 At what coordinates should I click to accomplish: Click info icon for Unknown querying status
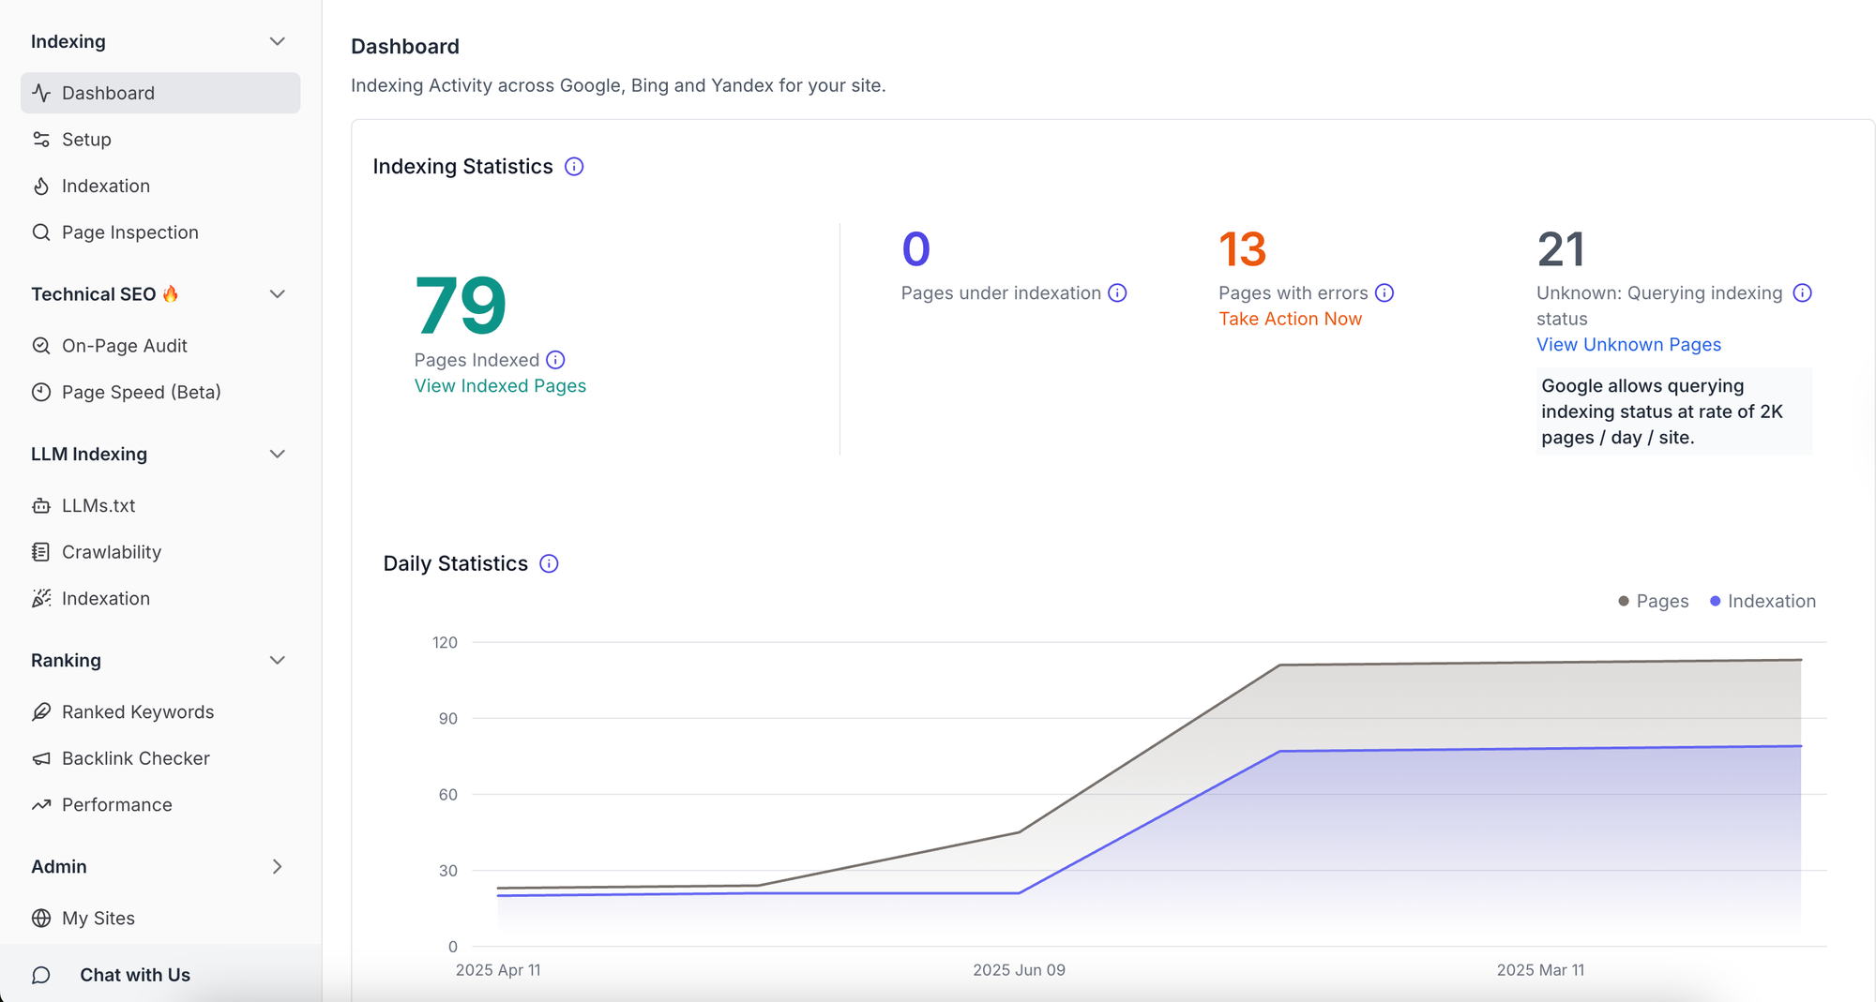1802,293
